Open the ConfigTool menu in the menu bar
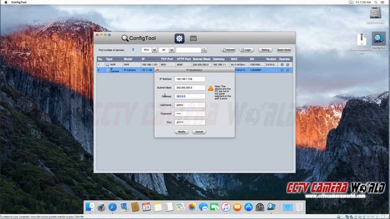The width and height of the screenshot is (390, 219). pyautogui.click(x=19, y=2)
